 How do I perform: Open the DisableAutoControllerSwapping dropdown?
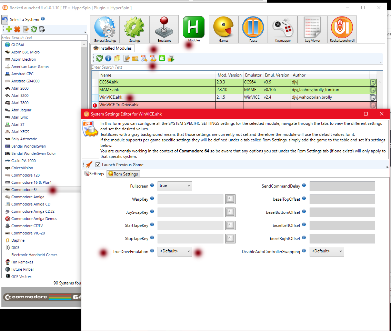[327, 251]
